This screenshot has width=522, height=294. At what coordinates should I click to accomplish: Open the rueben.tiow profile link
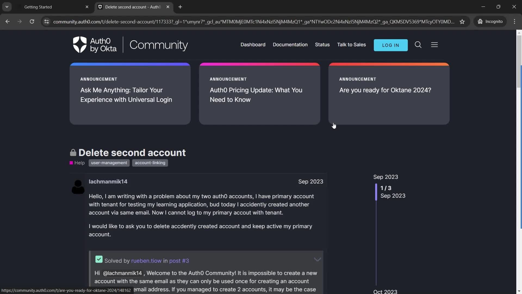click(146, 261)
